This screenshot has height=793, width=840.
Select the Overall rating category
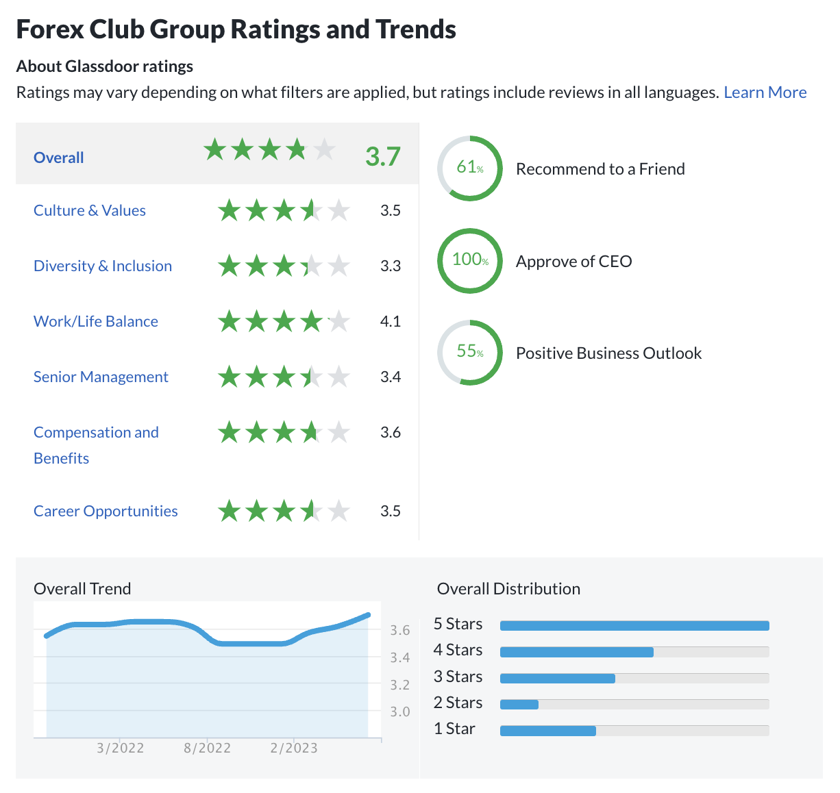(x=59, y=158)
